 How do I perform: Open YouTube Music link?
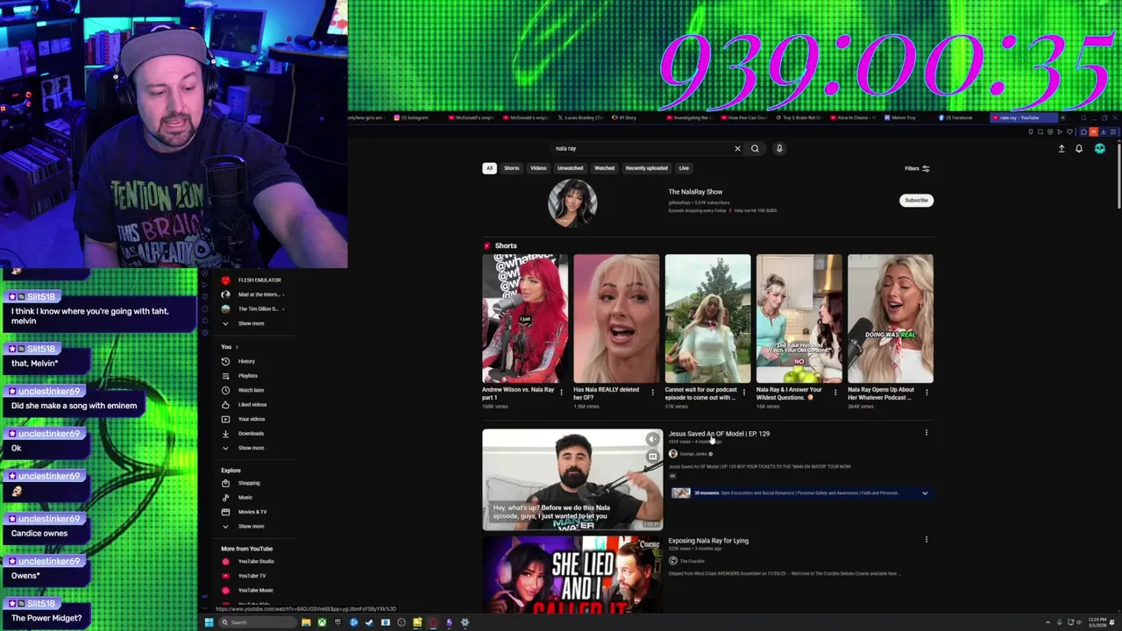click(x=255, y=590)
